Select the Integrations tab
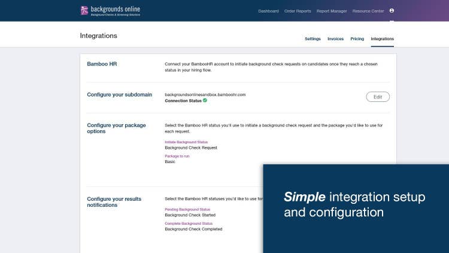 [x=383, y=39]
